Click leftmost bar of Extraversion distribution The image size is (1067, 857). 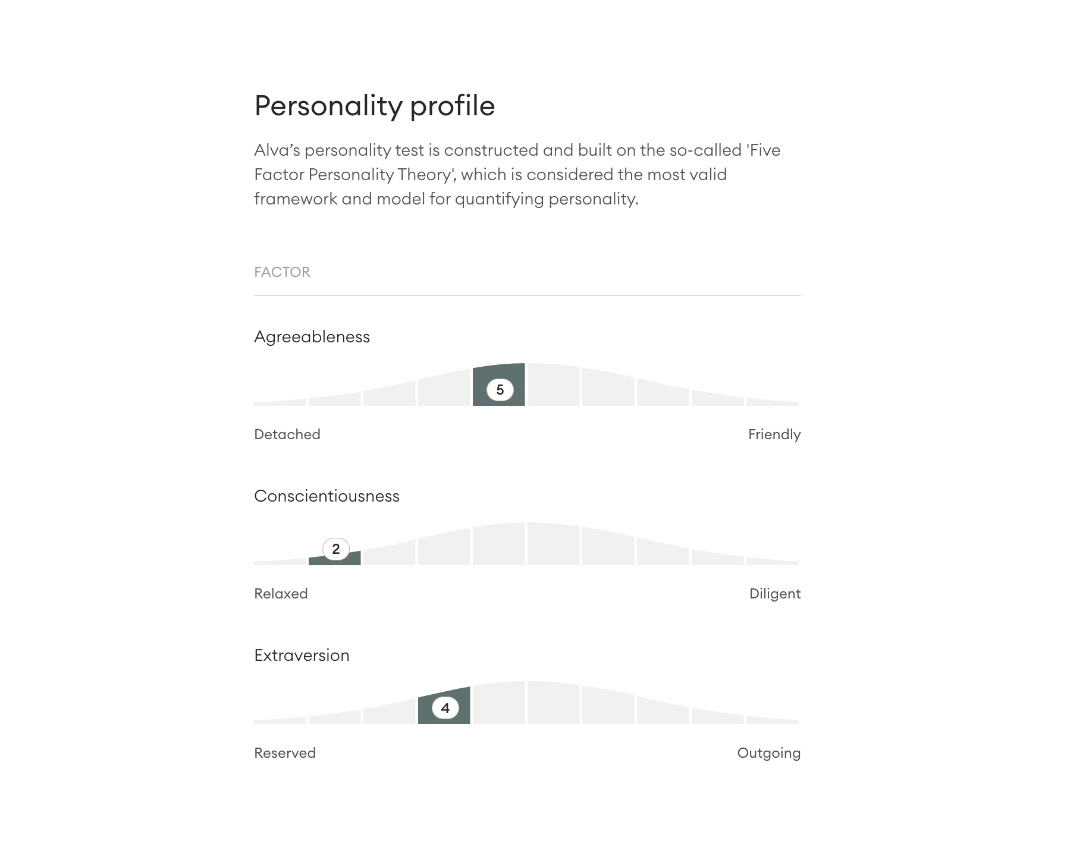coord(280,721)
